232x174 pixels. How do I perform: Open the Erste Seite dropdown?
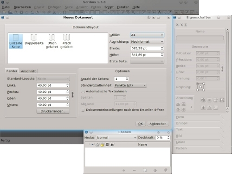147,61
